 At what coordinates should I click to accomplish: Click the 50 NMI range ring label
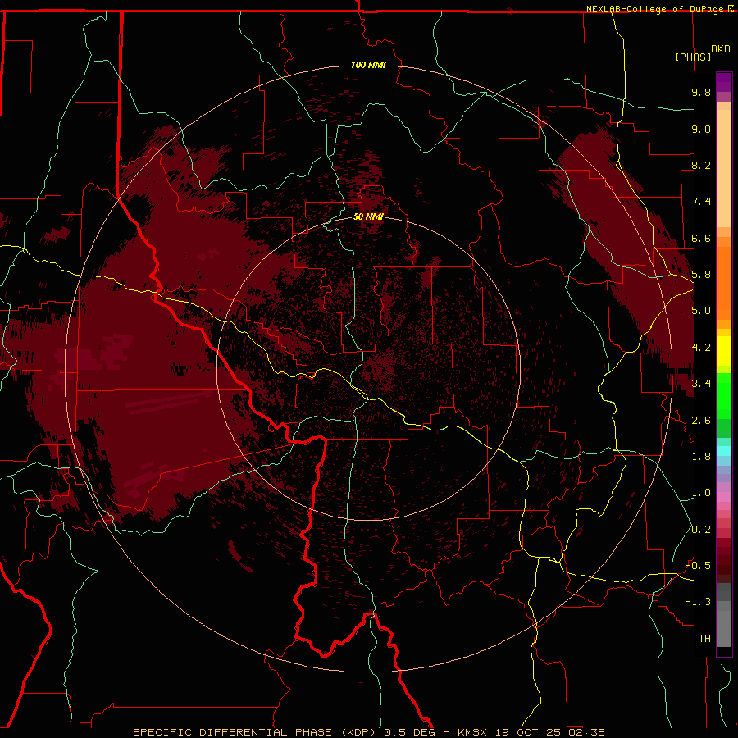click(368, 216)
